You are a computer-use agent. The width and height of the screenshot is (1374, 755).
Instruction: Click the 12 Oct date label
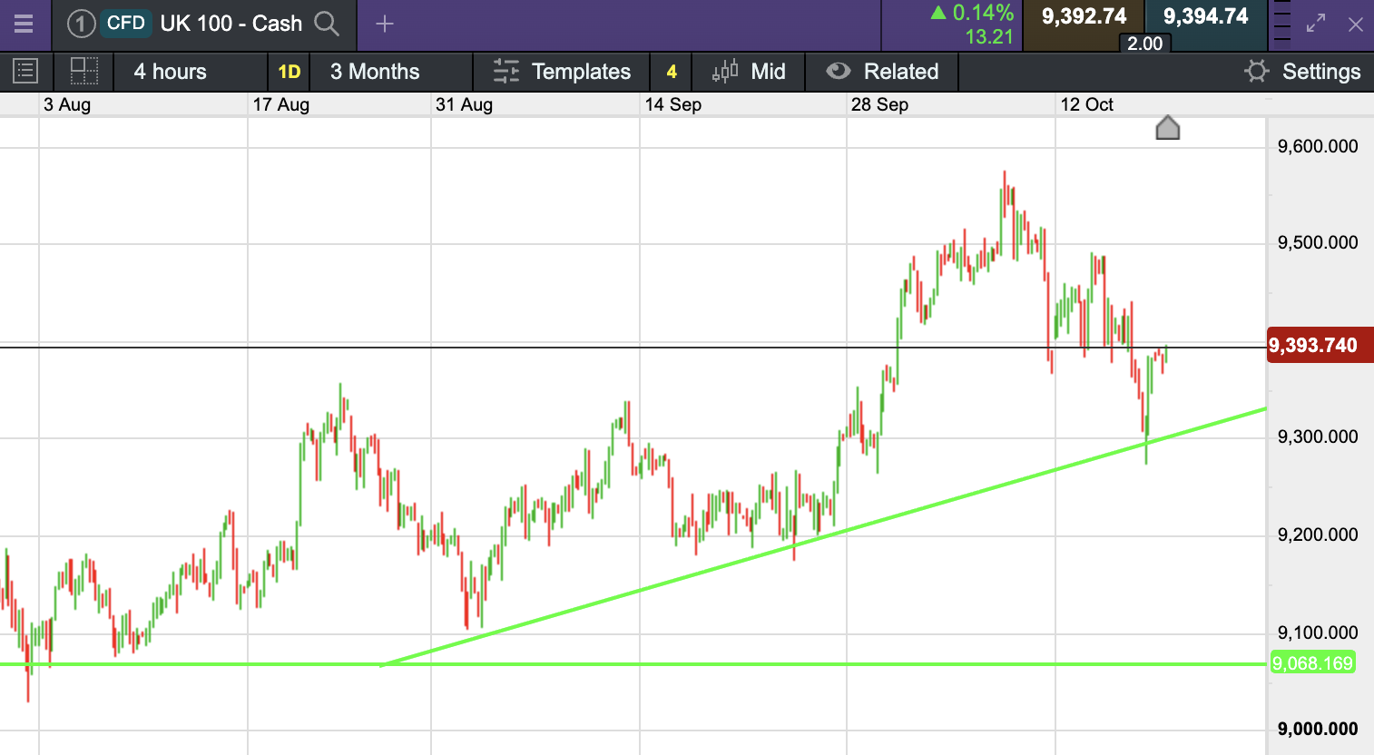1087,104
